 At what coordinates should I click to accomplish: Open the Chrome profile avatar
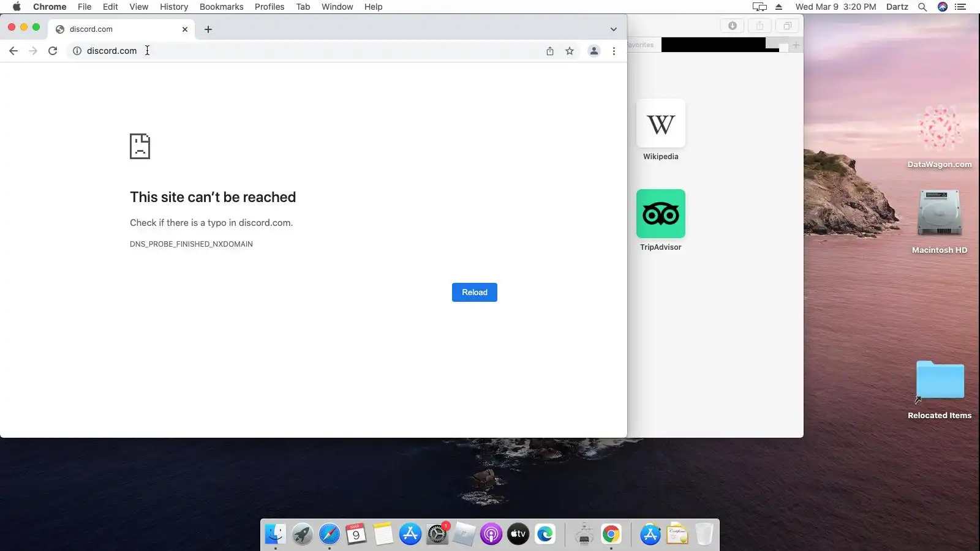point(594,51)
